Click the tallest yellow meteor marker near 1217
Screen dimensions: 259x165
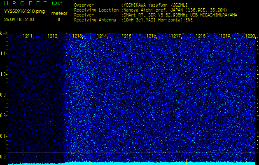coord(186,162)
